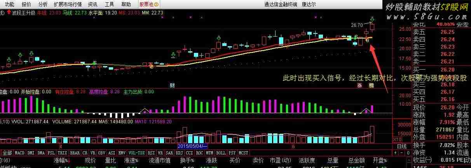The image size is (471, 168).
Task: Click the 财 marker on chart
Action: click(x=172, y=85)
